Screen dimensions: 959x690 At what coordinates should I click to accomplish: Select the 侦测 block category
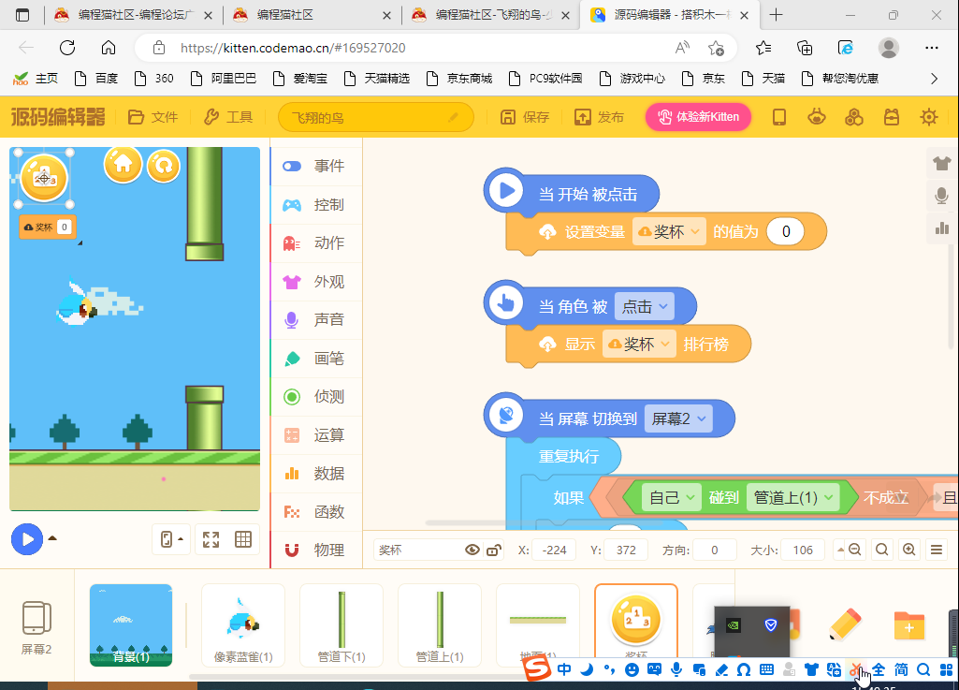click(316, 397)
